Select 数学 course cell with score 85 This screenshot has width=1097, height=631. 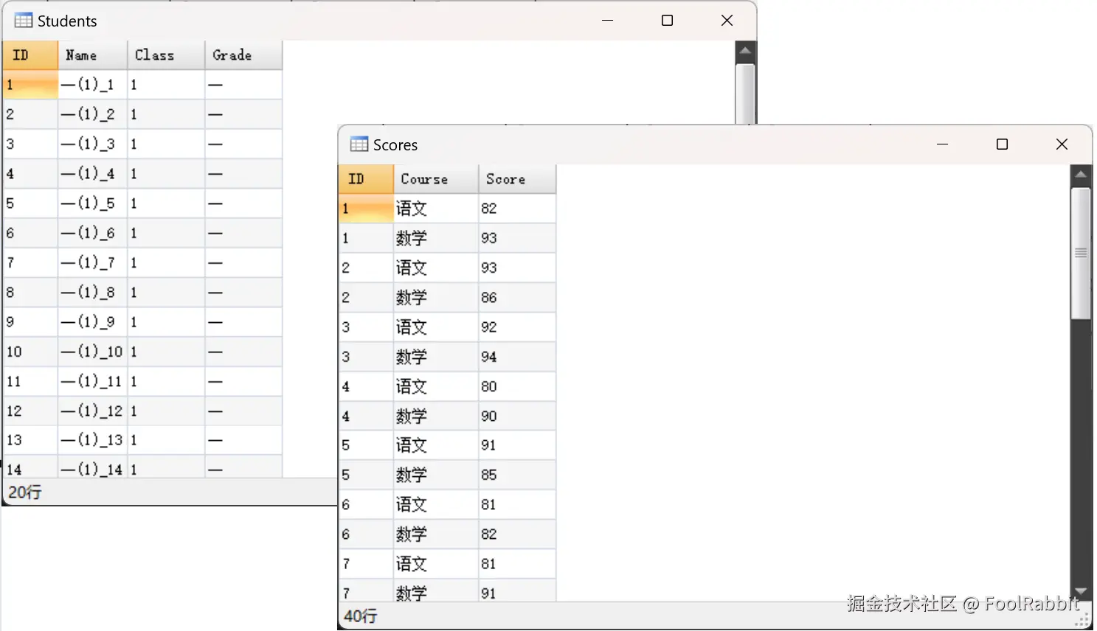pyautogui.click(x=436, y=475)
